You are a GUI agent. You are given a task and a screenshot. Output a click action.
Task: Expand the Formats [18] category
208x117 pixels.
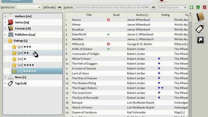5,29
